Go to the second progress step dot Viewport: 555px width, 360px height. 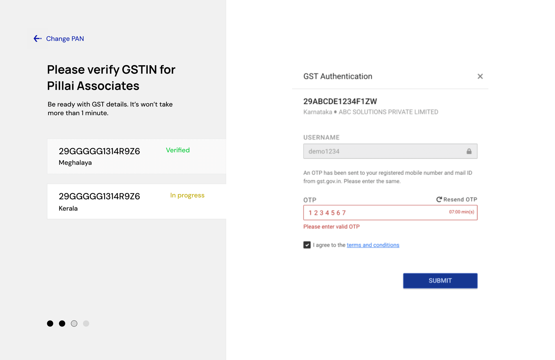click(62, 324)
